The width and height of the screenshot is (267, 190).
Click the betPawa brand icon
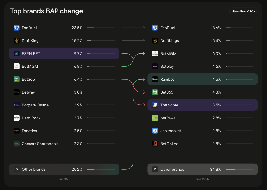coord(155,118)
